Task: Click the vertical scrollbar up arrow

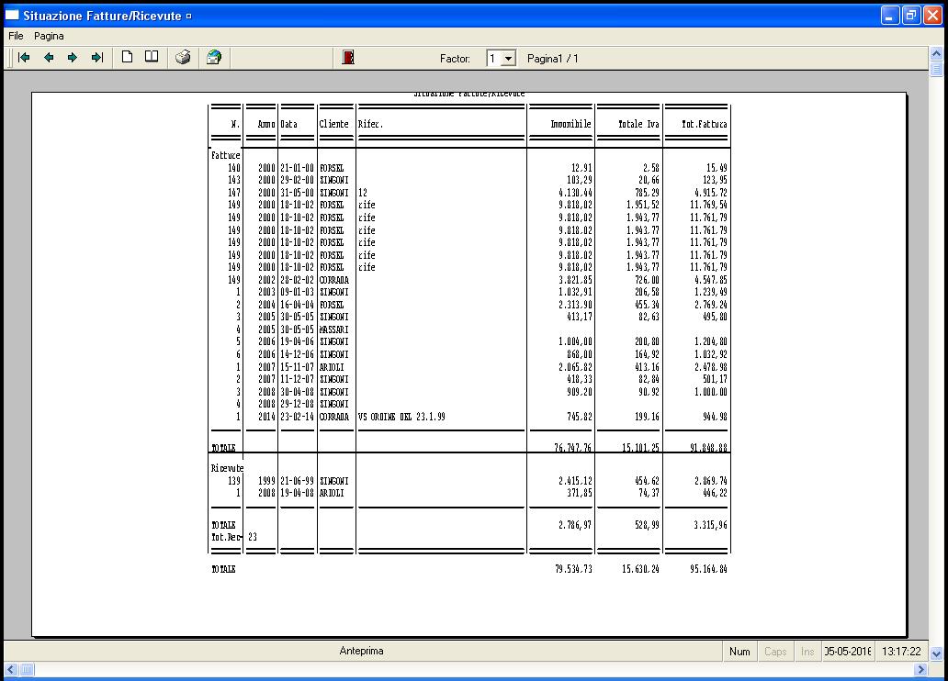Action: (936, 54)
